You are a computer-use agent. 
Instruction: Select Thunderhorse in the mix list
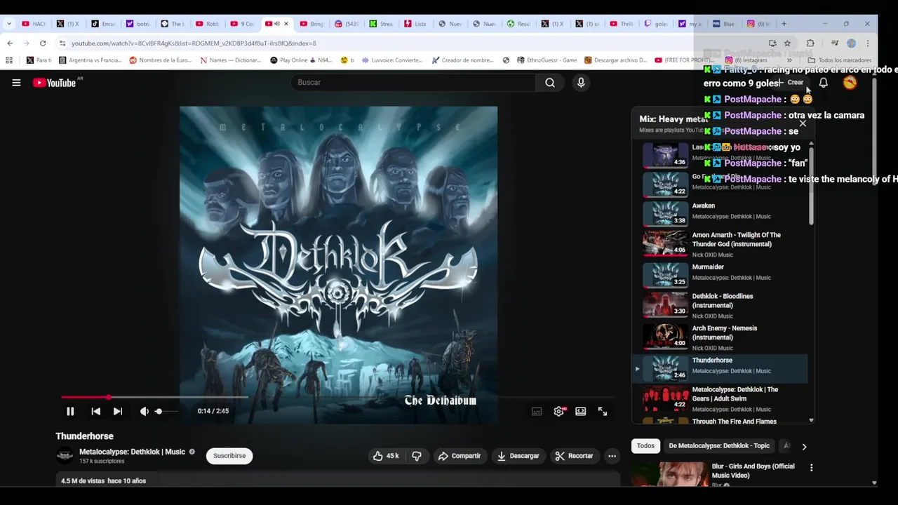725,369
